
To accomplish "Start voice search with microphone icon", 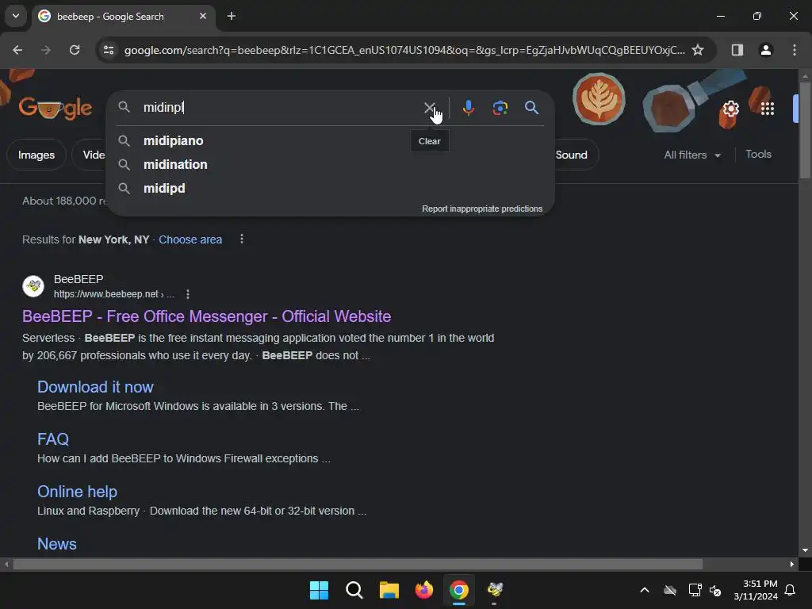I will 468,108.
